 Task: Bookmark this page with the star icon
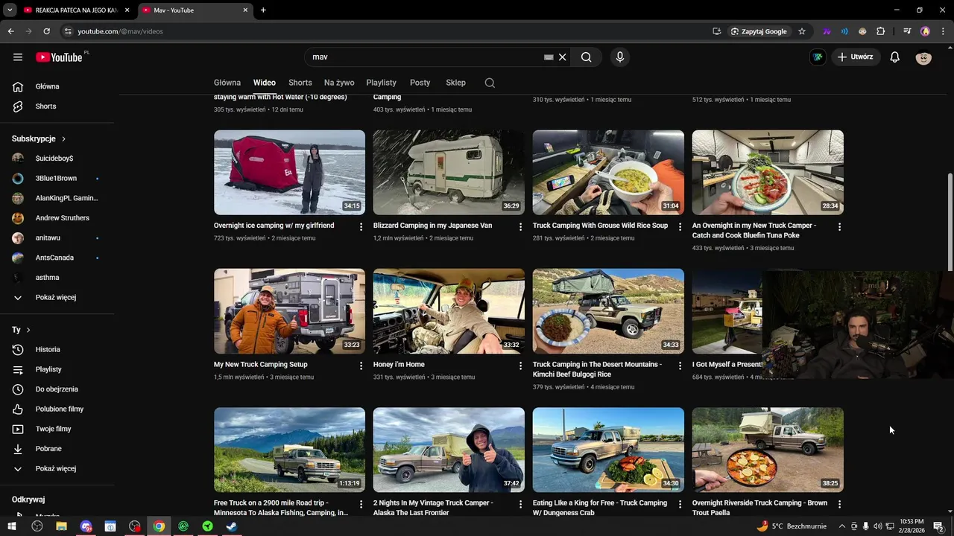coord(802,31)
